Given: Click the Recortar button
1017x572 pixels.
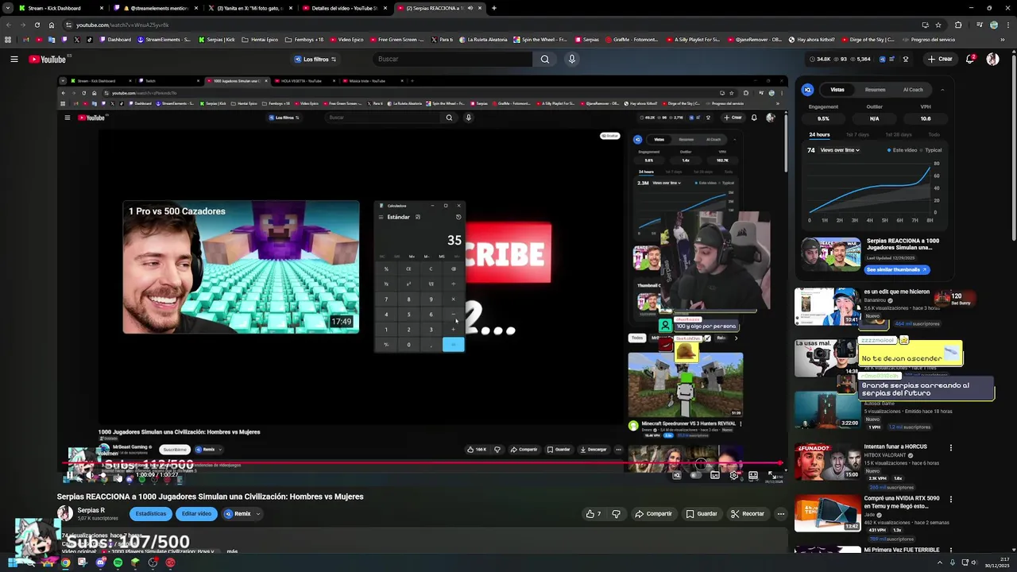Looking at the screenshot, I should (748, 514).
